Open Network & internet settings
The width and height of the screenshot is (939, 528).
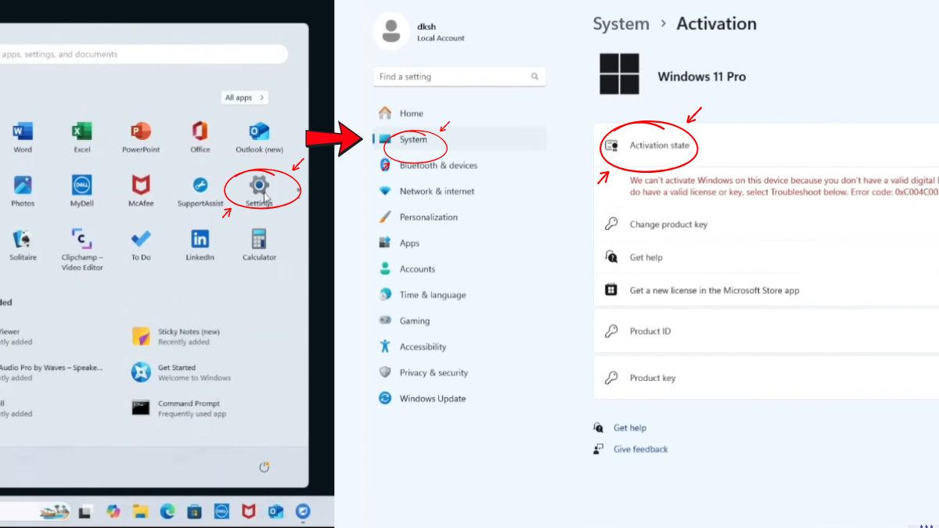coord(459,191)
